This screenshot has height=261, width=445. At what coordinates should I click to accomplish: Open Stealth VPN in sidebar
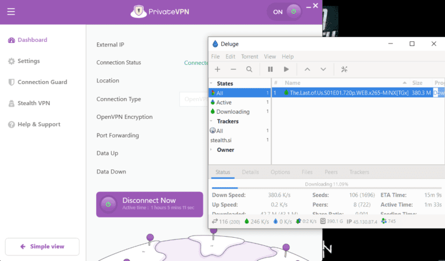pos(34,103)
